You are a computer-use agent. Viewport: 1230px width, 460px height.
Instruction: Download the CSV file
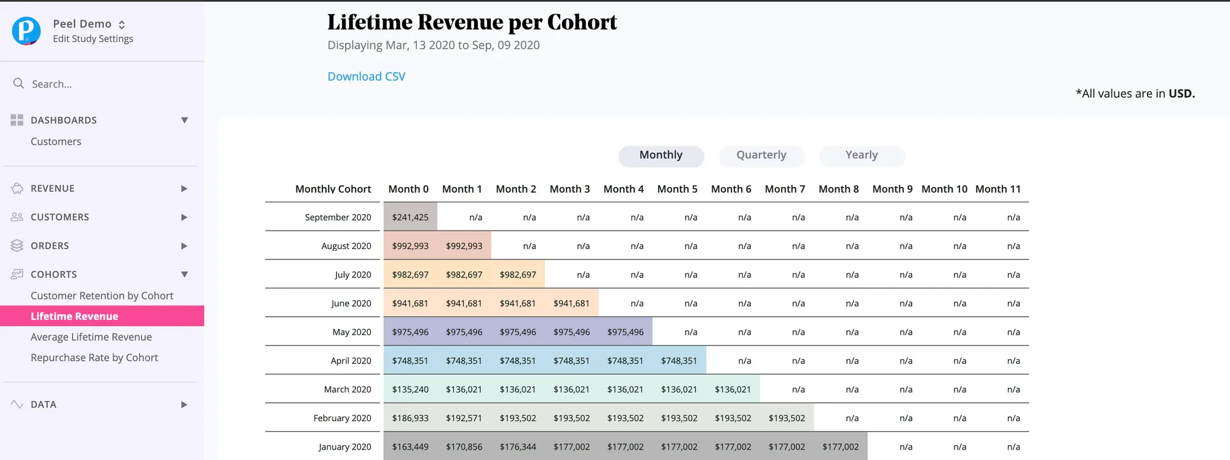pyautogui.click(x=367, y=76)
